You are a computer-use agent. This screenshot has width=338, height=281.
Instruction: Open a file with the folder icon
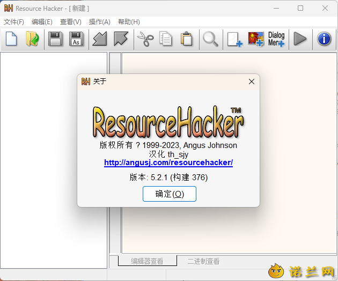point(32,39)
